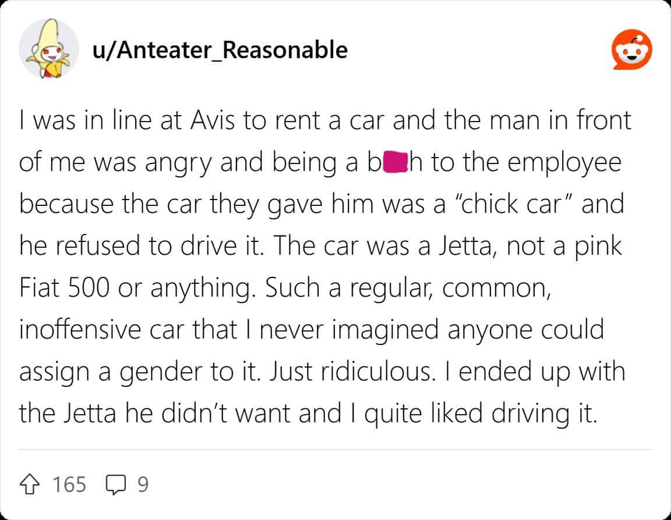Open the u/Anteater_Reasonable profile link
The height and width of the screenshot is (520, 671).
click(220, 50)
